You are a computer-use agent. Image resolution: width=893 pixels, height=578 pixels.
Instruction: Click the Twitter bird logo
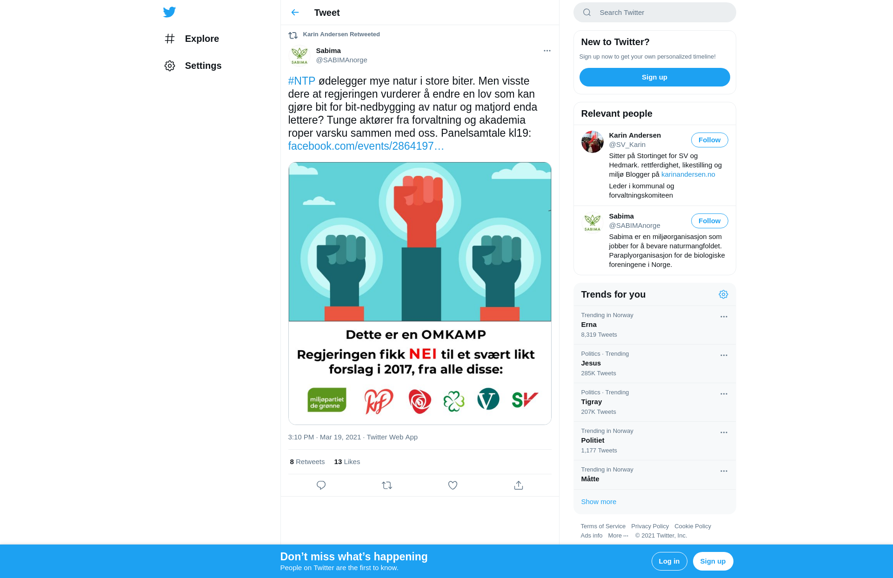click(169, 12)
